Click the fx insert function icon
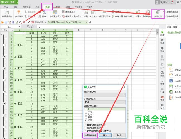Image resolution: width=181 pixels, height=139 pixels. click(32, 27)
